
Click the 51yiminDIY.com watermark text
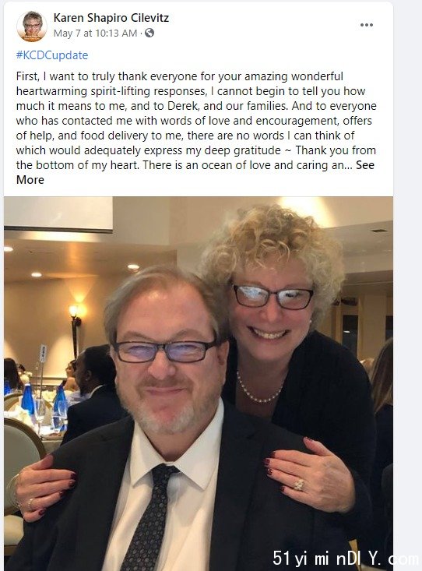[x=346, y=559]
